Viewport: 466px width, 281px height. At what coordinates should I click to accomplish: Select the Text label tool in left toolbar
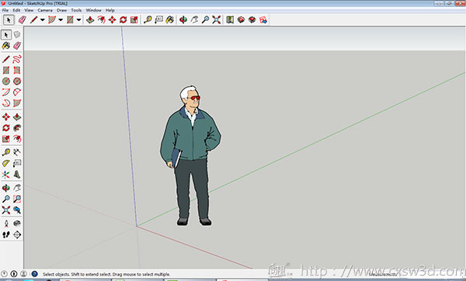17,163
